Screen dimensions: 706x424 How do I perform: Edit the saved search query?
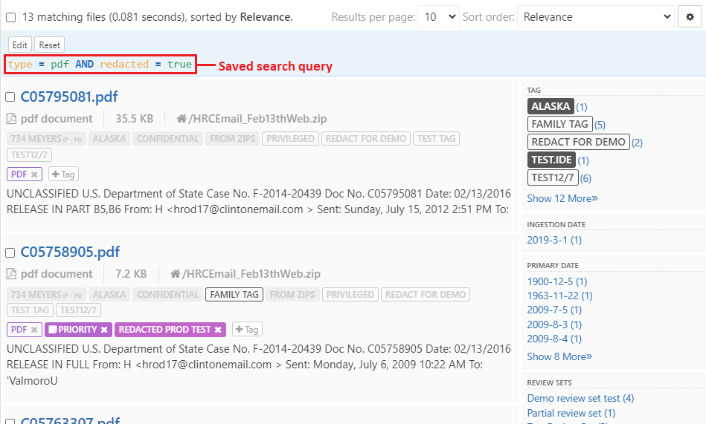pyautogui.click(x=20, y=45)
